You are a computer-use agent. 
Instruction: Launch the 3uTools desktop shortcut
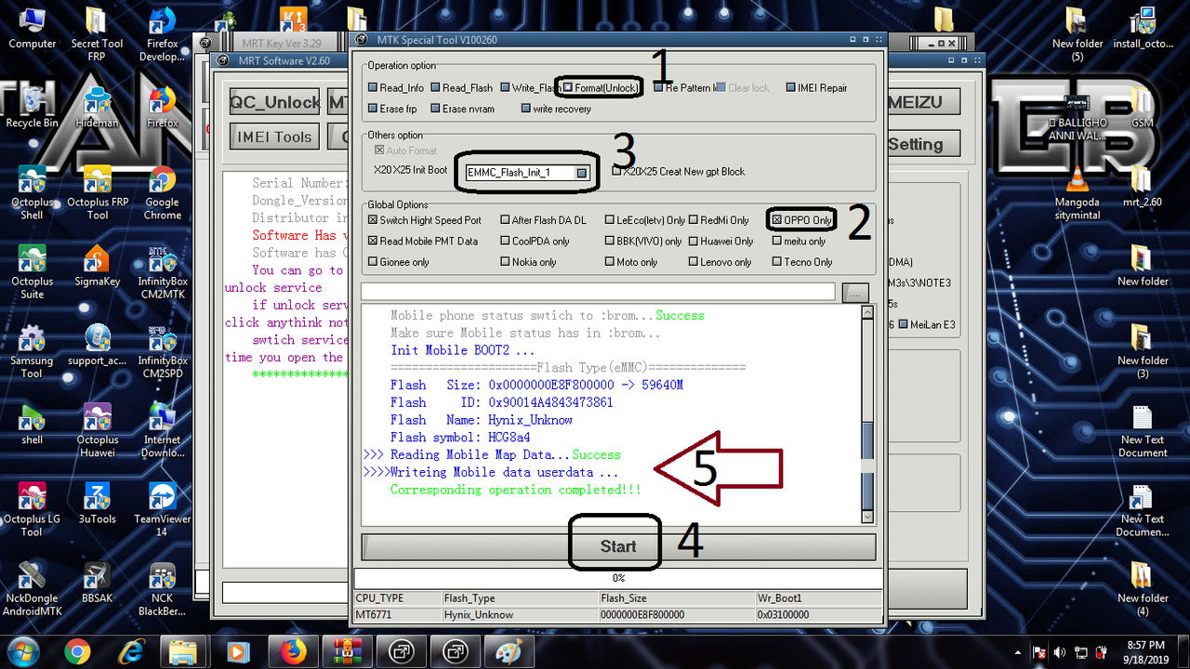coord(98,503)
